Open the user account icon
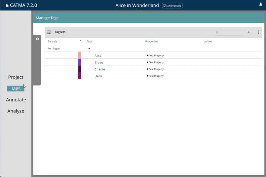Screen dimensions: 266x177 (261, 4)
